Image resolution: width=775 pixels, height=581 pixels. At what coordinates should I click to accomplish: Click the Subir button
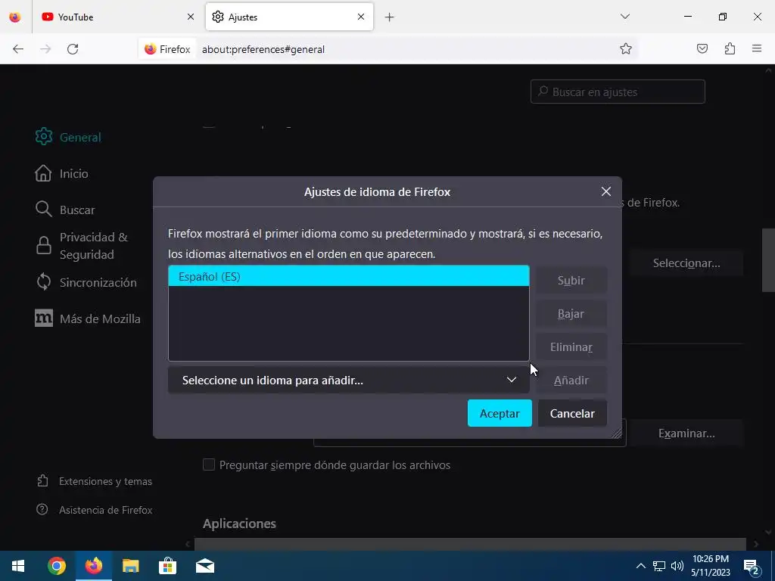[x=571, y=280]
